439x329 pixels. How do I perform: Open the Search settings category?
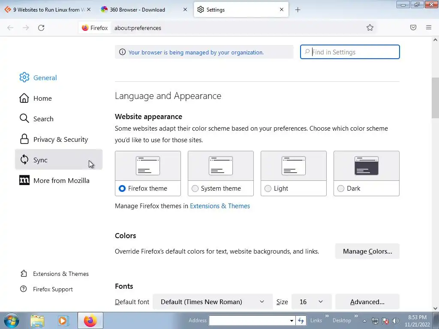coord(58,119)
